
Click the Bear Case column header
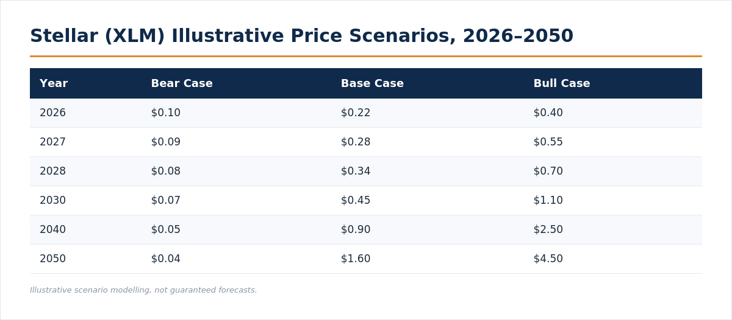tap(182, 84)
